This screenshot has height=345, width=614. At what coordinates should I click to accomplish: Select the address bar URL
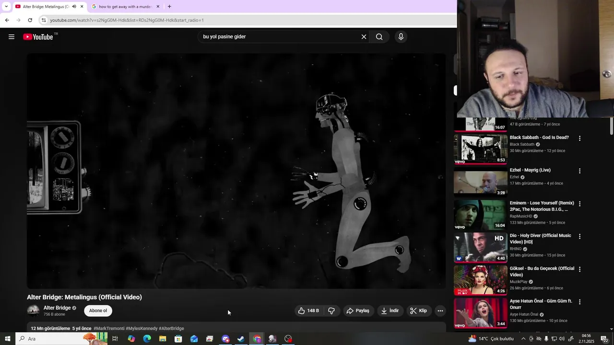(127, 20)
